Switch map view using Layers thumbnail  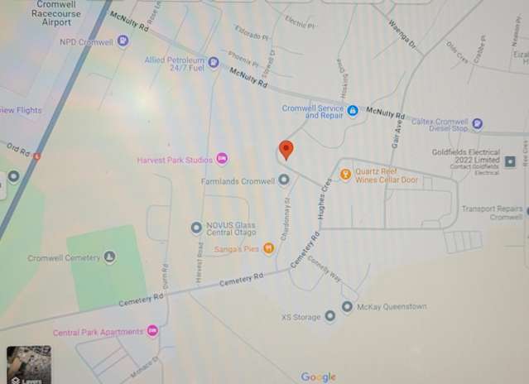pyautogui.click(x=29, y=365)
